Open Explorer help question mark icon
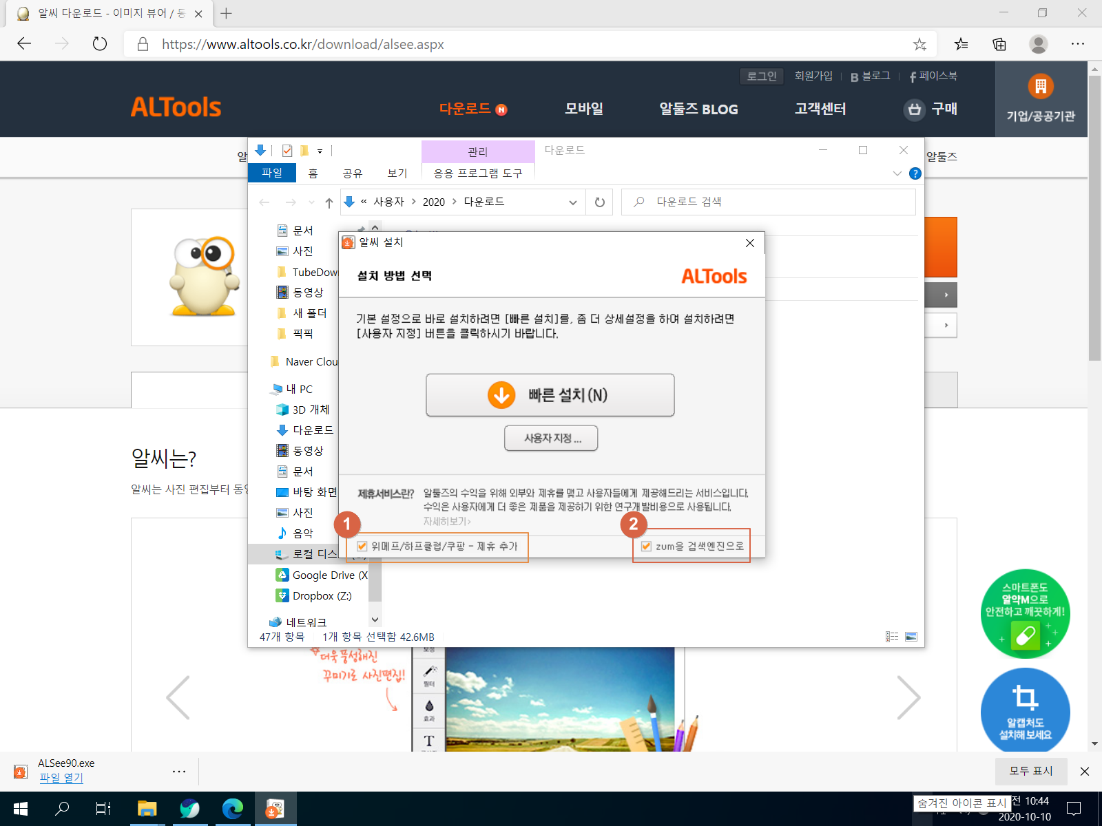The width and height of the screenshot is (1102, 826). tap(915, 173)
